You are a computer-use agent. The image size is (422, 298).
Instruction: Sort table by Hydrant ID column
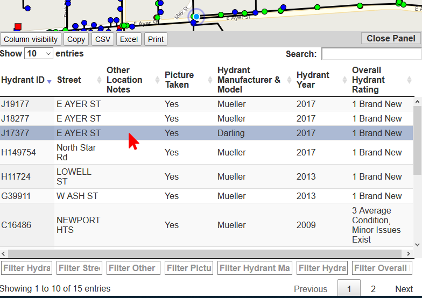tap(25, 80)
